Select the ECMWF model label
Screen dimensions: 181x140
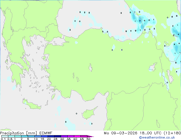coord(46,133)
